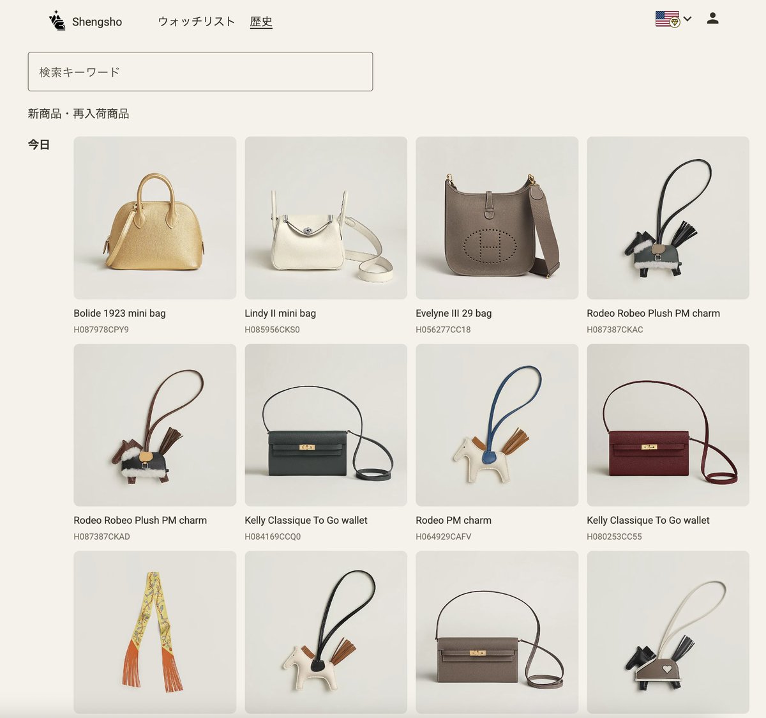Click the Rodeo Robeo title above H087387CKAD
The width and height of the screenshot is (766, 718).
(140, 520)
